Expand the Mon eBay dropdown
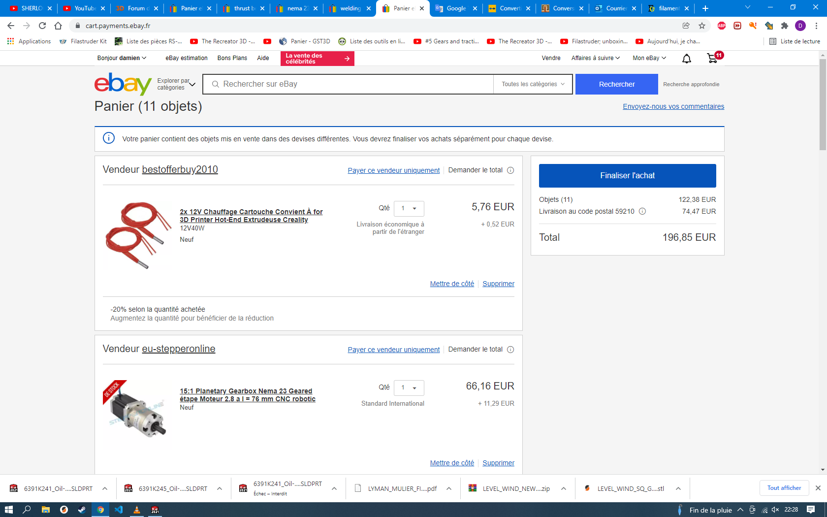This screenshot has width=827, height=517. tap(649, 58)
